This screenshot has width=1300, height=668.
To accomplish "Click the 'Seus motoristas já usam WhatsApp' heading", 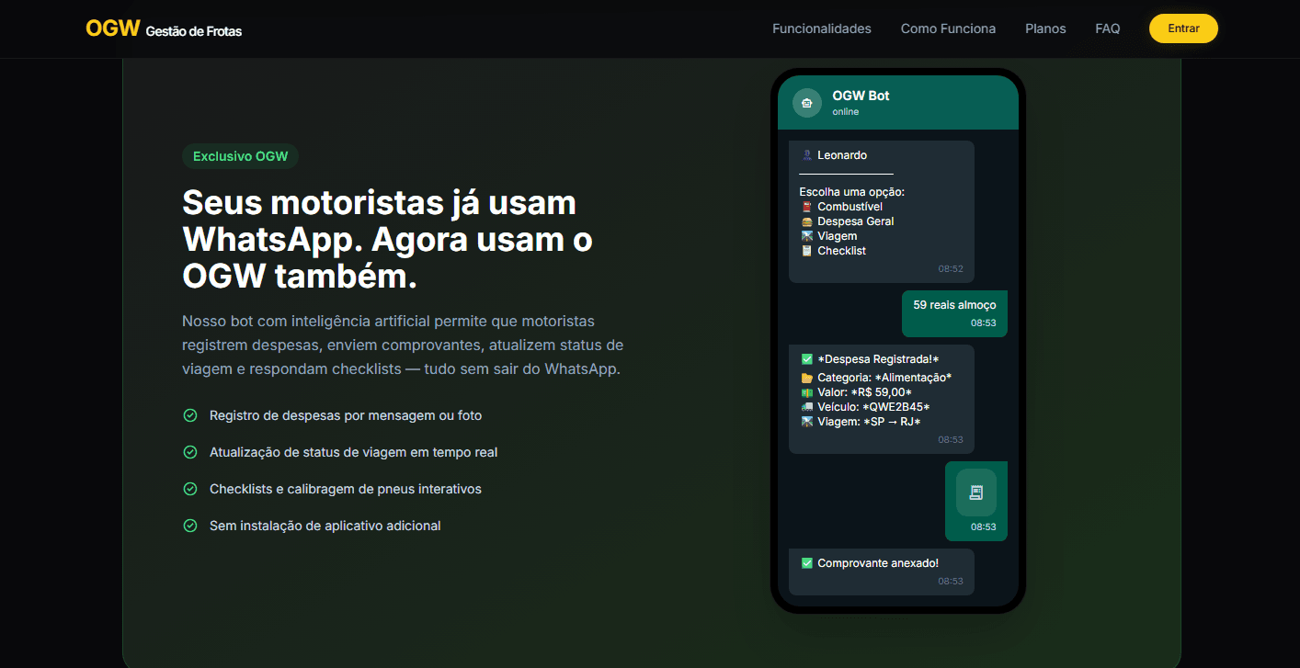I will [387, 239].
